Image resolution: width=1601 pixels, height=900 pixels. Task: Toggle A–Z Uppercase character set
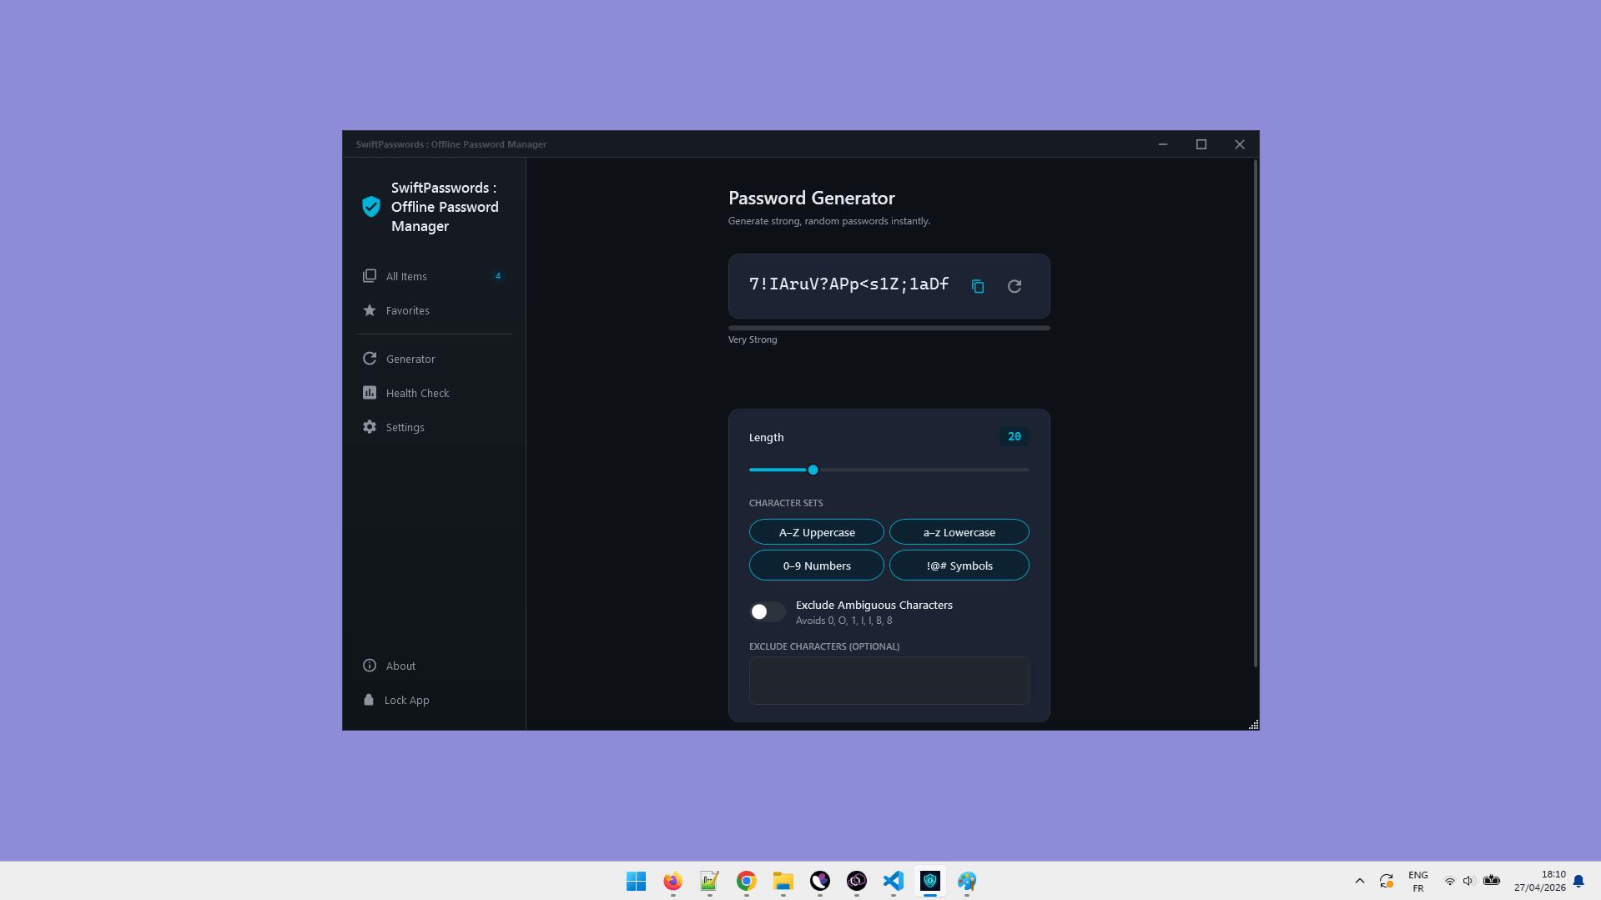pyautogui.click(x=817, y=532)
